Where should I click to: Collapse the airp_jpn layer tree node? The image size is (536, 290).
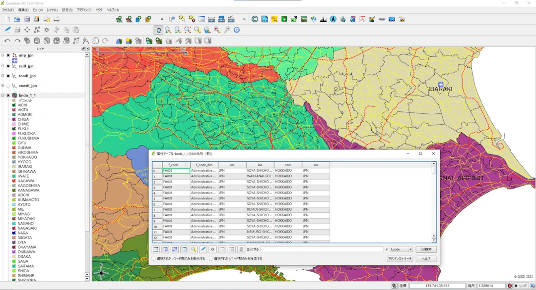3,55
